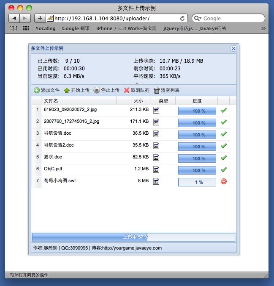Click the green checkmark for ObjC.pdf
The width and height of the screenshot is (274, 286).
coord(224,169)
